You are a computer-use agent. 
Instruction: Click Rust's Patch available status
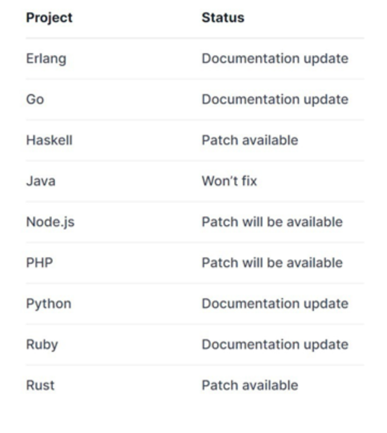250,386
